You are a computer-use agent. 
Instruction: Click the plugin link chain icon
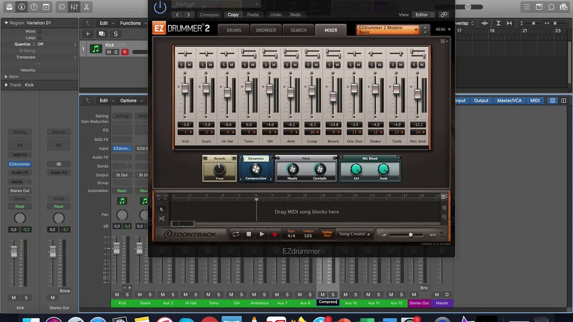coord(444,15)
